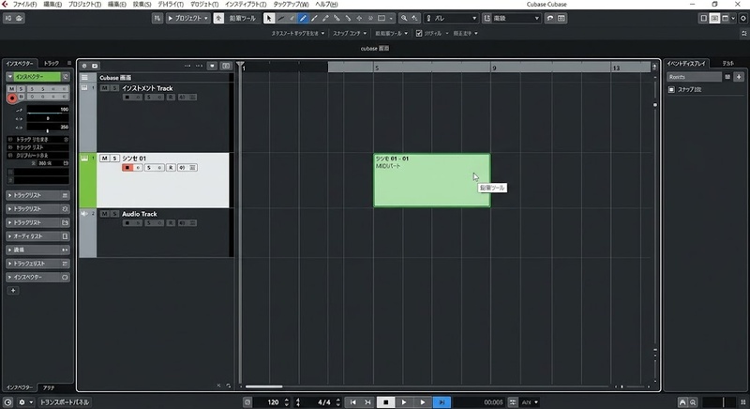Start playback with the first play button
This screenshot has width=750, height=409.
coord(404,402)
